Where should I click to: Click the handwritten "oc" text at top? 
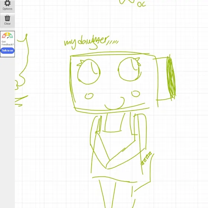click(142, 4)
